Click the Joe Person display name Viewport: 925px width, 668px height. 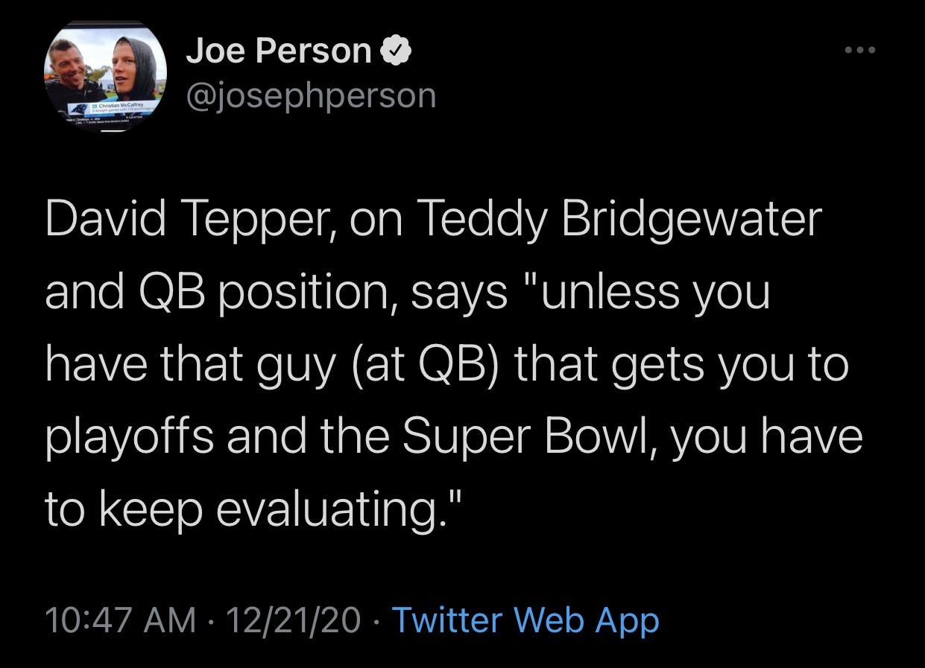(278, 51)
